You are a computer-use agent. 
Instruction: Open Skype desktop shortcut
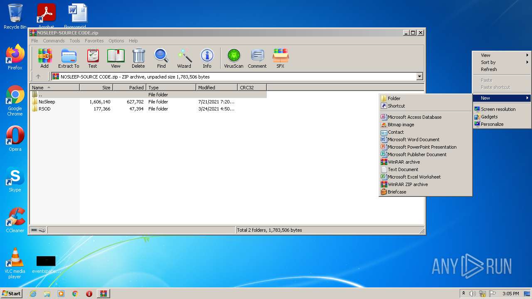[x=15, y=179]
